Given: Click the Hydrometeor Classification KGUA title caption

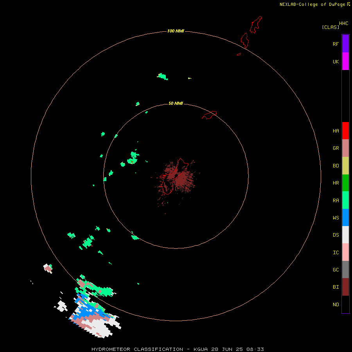Looking at the screenshot, I should [178, 349].
